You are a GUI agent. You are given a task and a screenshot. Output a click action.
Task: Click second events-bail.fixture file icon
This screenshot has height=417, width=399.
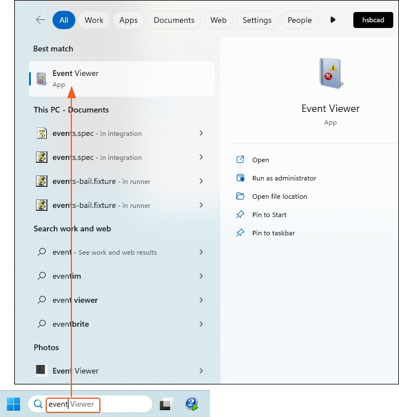click(x=42, y=205)
